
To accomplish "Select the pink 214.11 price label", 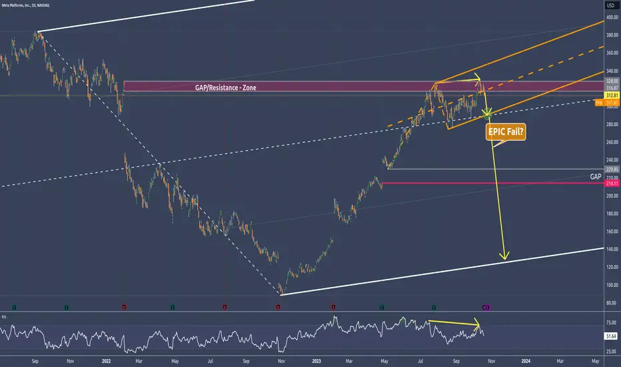I will pos(612,183).
